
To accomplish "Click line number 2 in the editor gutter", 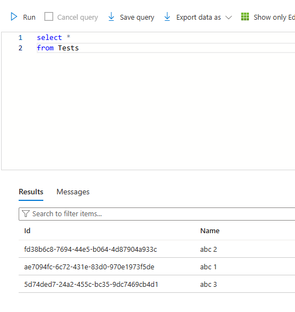I will click(x=20, y=48).
